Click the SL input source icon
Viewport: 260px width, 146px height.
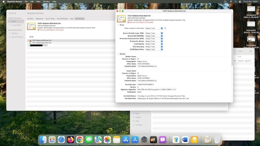point(225,2)
